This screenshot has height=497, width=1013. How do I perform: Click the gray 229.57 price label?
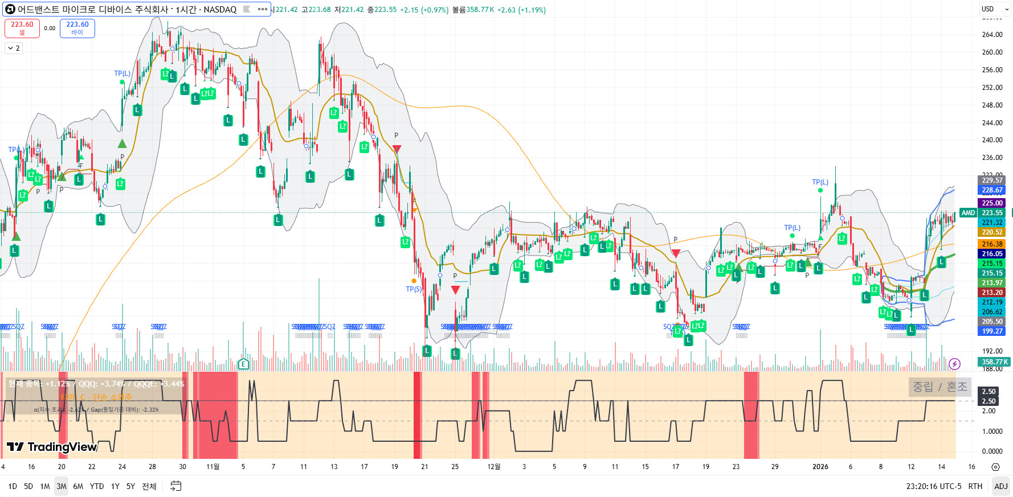tap(992, 180)
